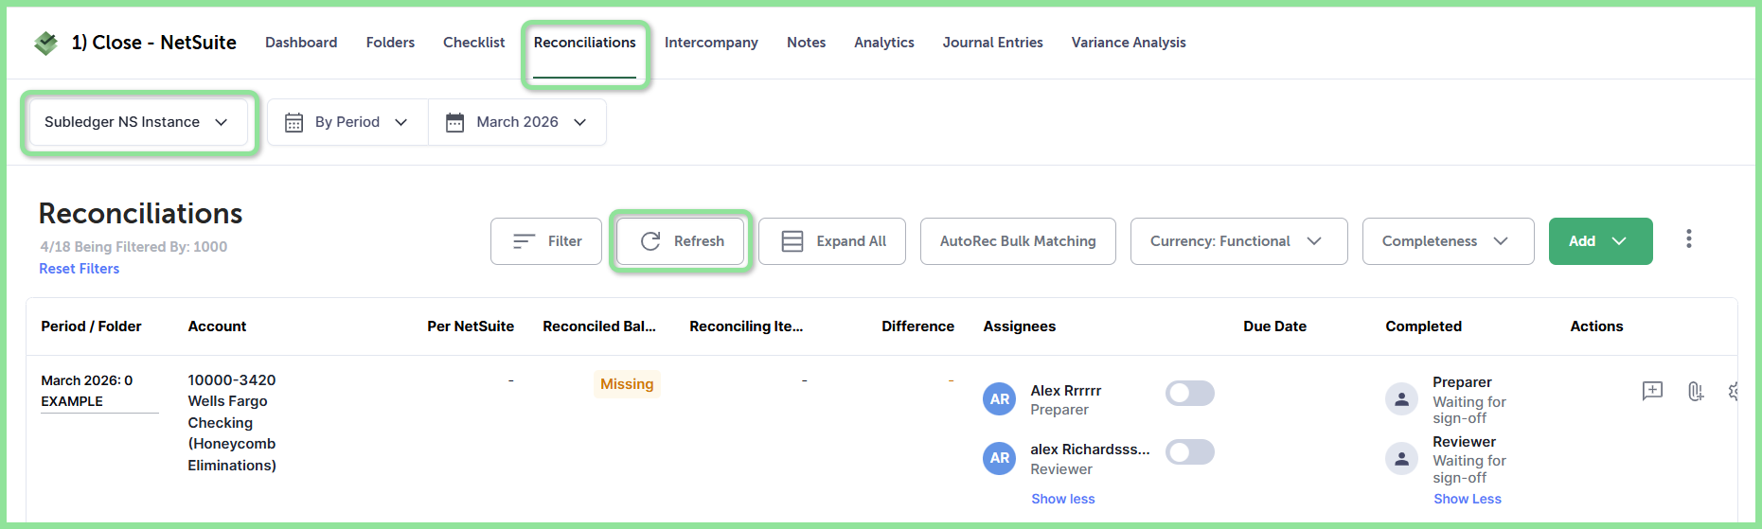Switch to the Analytics tab
Image resolution: width=1762 pixels, height=529 pixels.
tap(883, 43)
